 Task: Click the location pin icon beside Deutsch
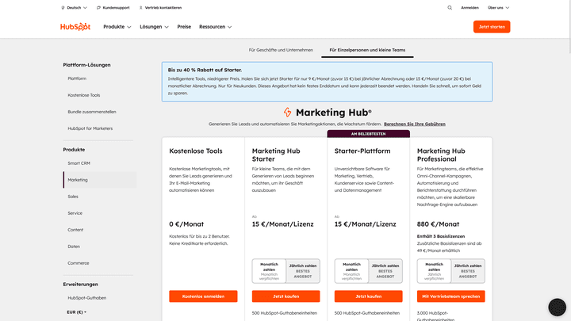(63, 8)
